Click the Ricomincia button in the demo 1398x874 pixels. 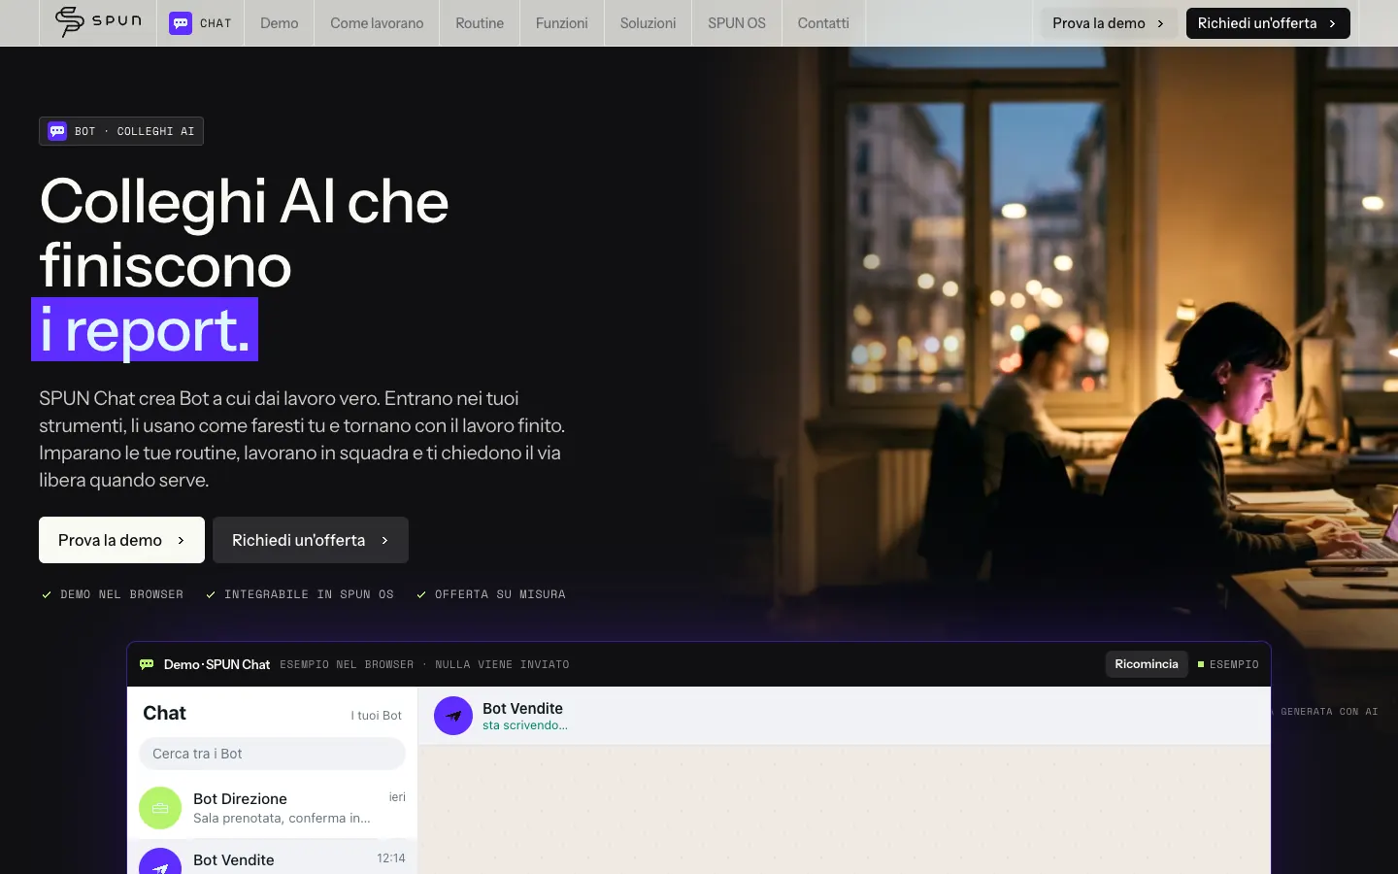point(1147,664)
